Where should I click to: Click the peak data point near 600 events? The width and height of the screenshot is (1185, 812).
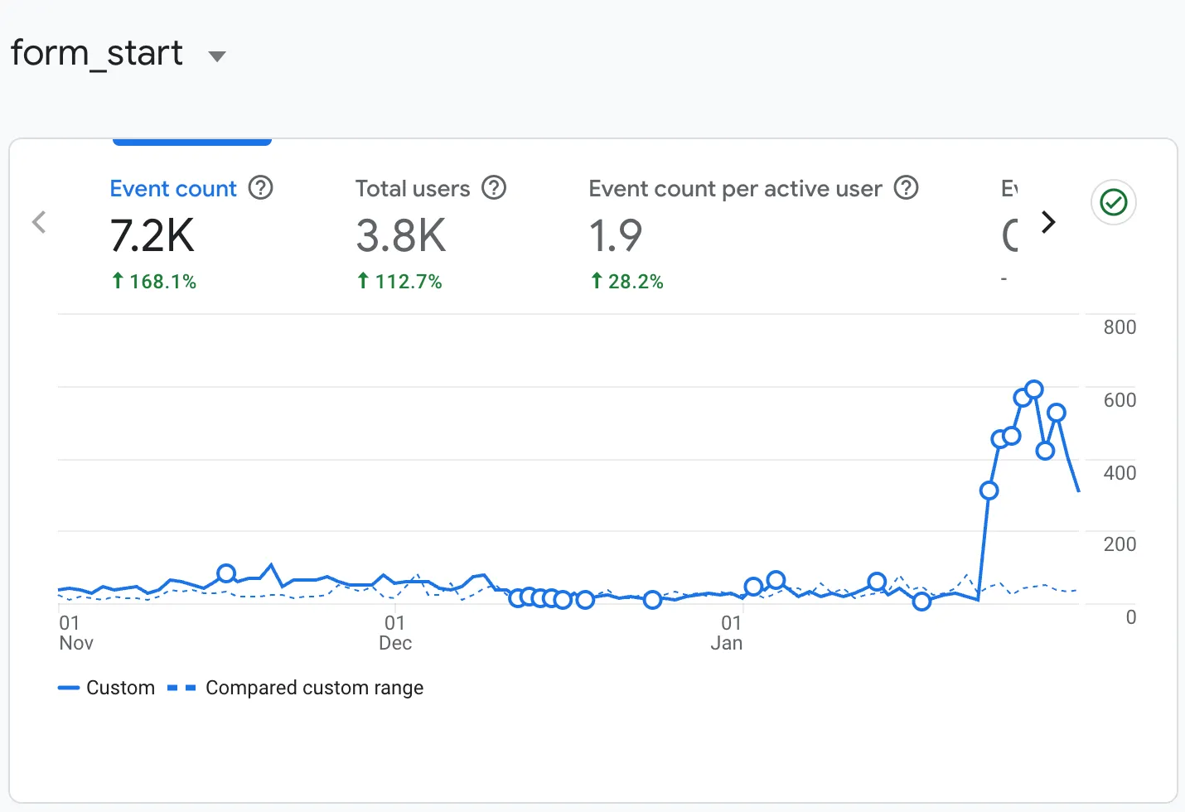pos(1033,388)
